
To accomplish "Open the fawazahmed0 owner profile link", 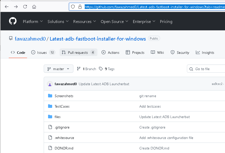I will [x=30, y=39].
